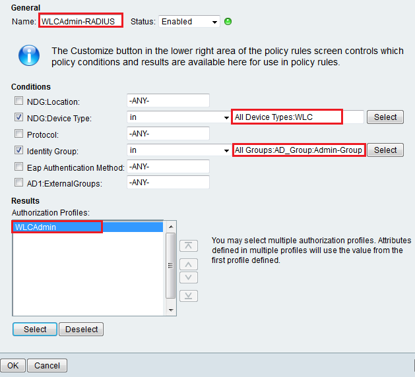Select the WLCAdmin authorization profile
415x377 pixels.
click(57, 227)
